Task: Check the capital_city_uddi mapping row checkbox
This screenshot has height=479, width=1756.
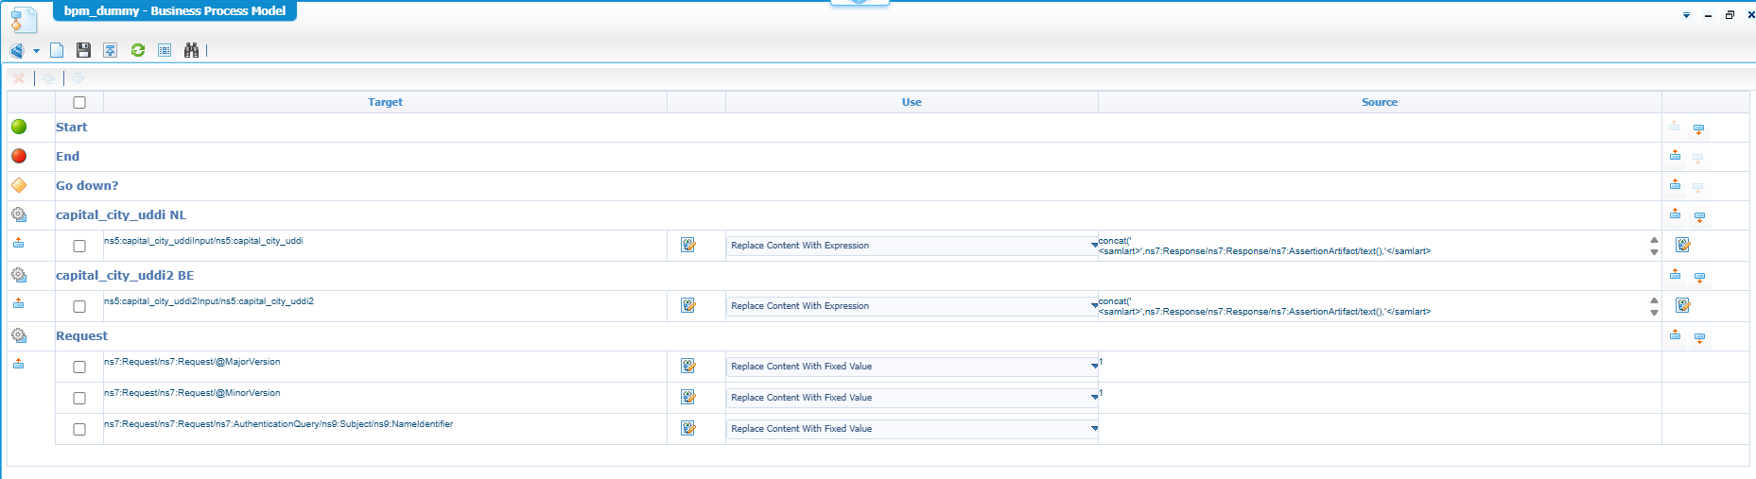Action: [79, 246]
